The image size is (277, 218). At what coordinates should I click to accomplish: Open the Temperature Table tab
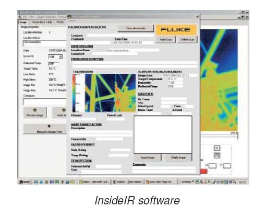[42, 22]
